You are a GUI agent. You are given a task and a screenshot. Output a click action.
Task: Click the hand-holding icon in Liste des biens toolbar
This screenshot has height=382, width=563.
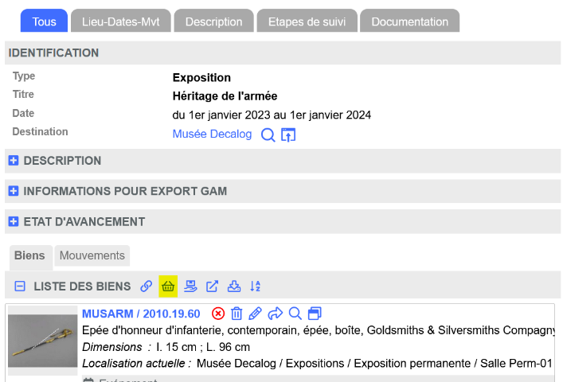(x=190, y=286)
